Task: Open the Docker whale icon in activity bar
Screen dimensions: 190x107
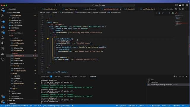Action: tap(3, 54)
